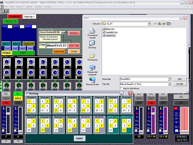Screen dimensions: 193x145
Task: Open the application system menu icon in title bar
Action: click(2, 2)
